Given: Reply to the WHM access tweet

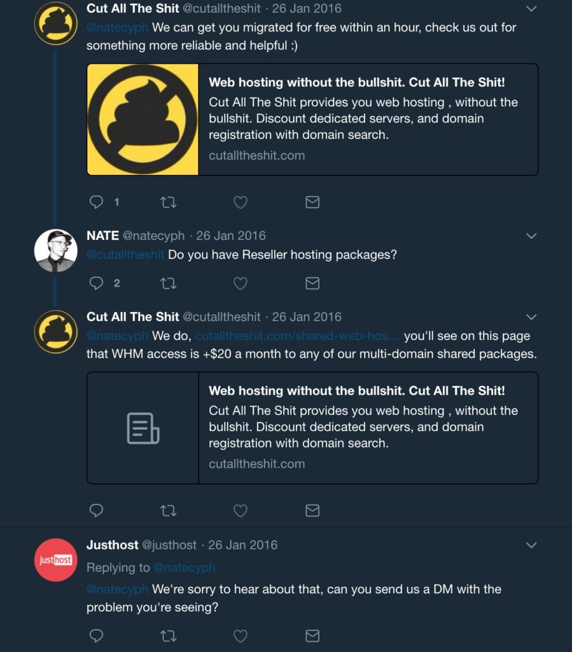Looking at the screenshot, I should [96, 510].
